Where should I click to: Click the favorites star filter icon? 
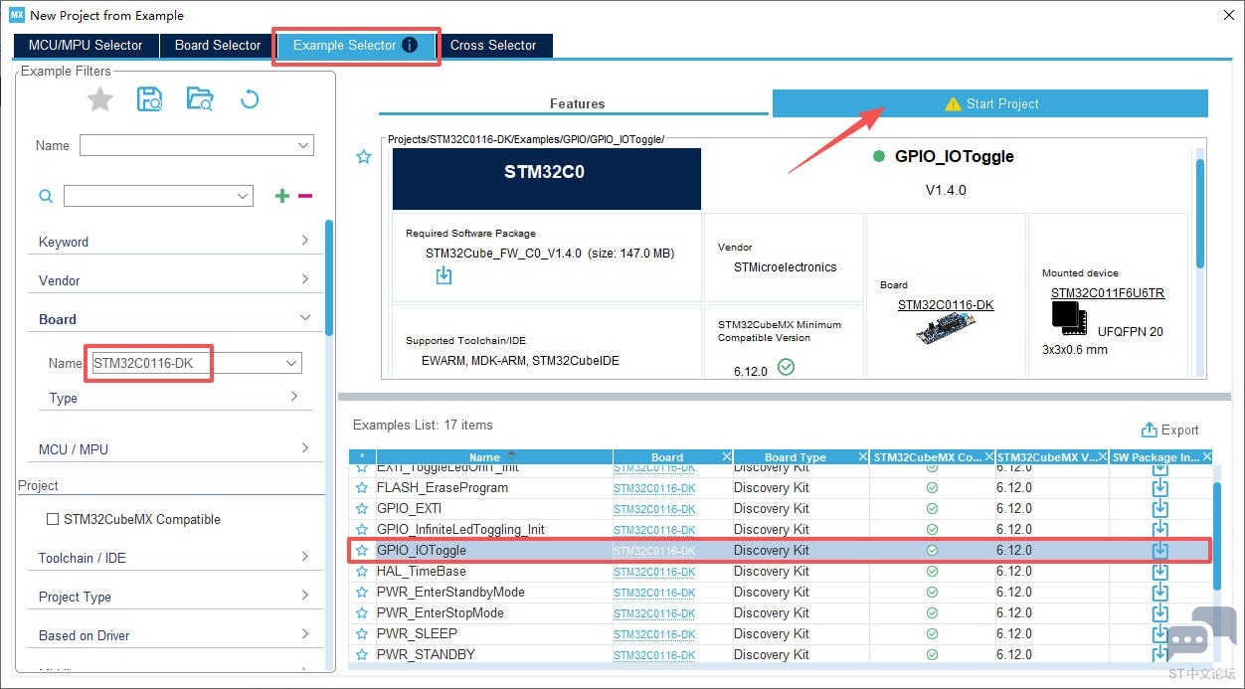tap(100, 98)
